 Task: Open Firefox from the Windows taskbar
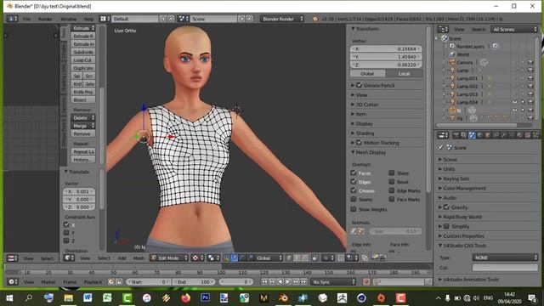click(x=185, y=297)
